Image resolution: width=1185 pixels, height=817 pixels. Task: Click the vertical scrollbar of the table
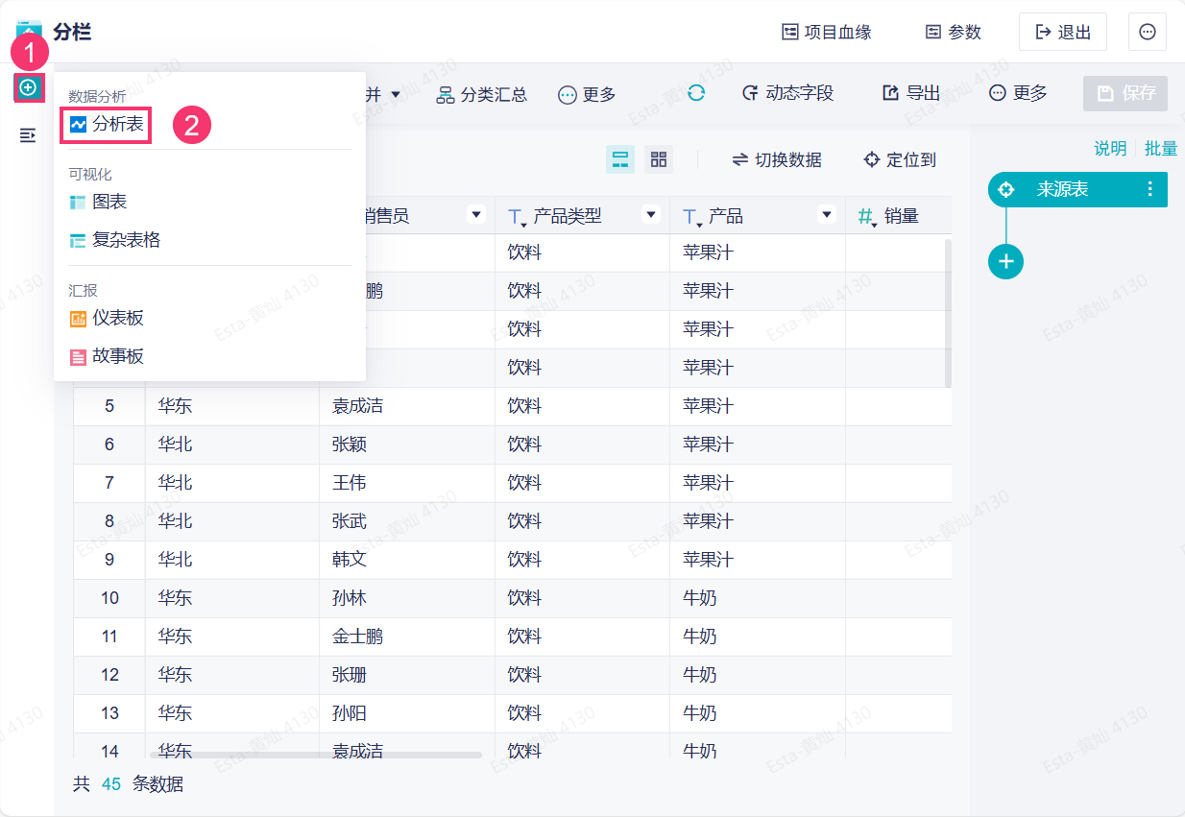click(949, 313)
